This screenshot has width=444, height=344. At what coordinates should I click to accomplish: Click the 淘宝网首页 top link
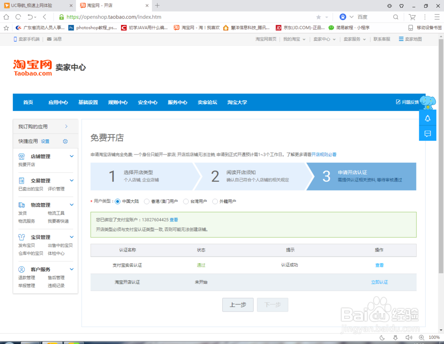[266, 39]
